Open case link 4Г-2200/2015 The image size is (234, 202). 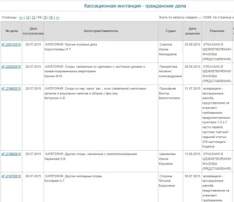coord(11,67)
